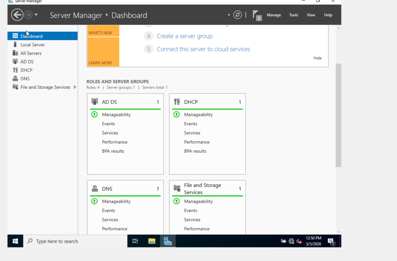
Task: Click the AD DS Manageability status icon
Action: [x=94, y=114]
